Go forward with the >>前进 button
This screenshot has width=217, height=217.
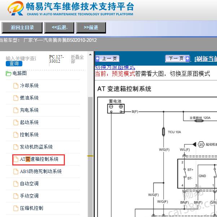pos(91,27)
